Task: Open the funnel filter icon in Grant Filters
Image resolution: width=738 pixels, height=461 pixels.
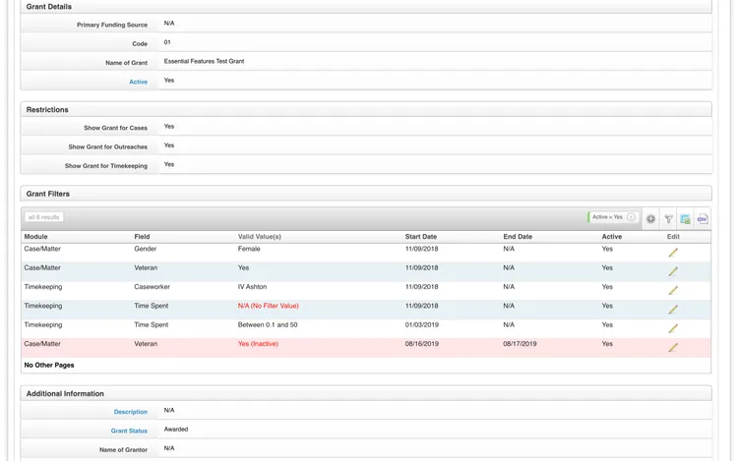Action: (x=668, y=218)
